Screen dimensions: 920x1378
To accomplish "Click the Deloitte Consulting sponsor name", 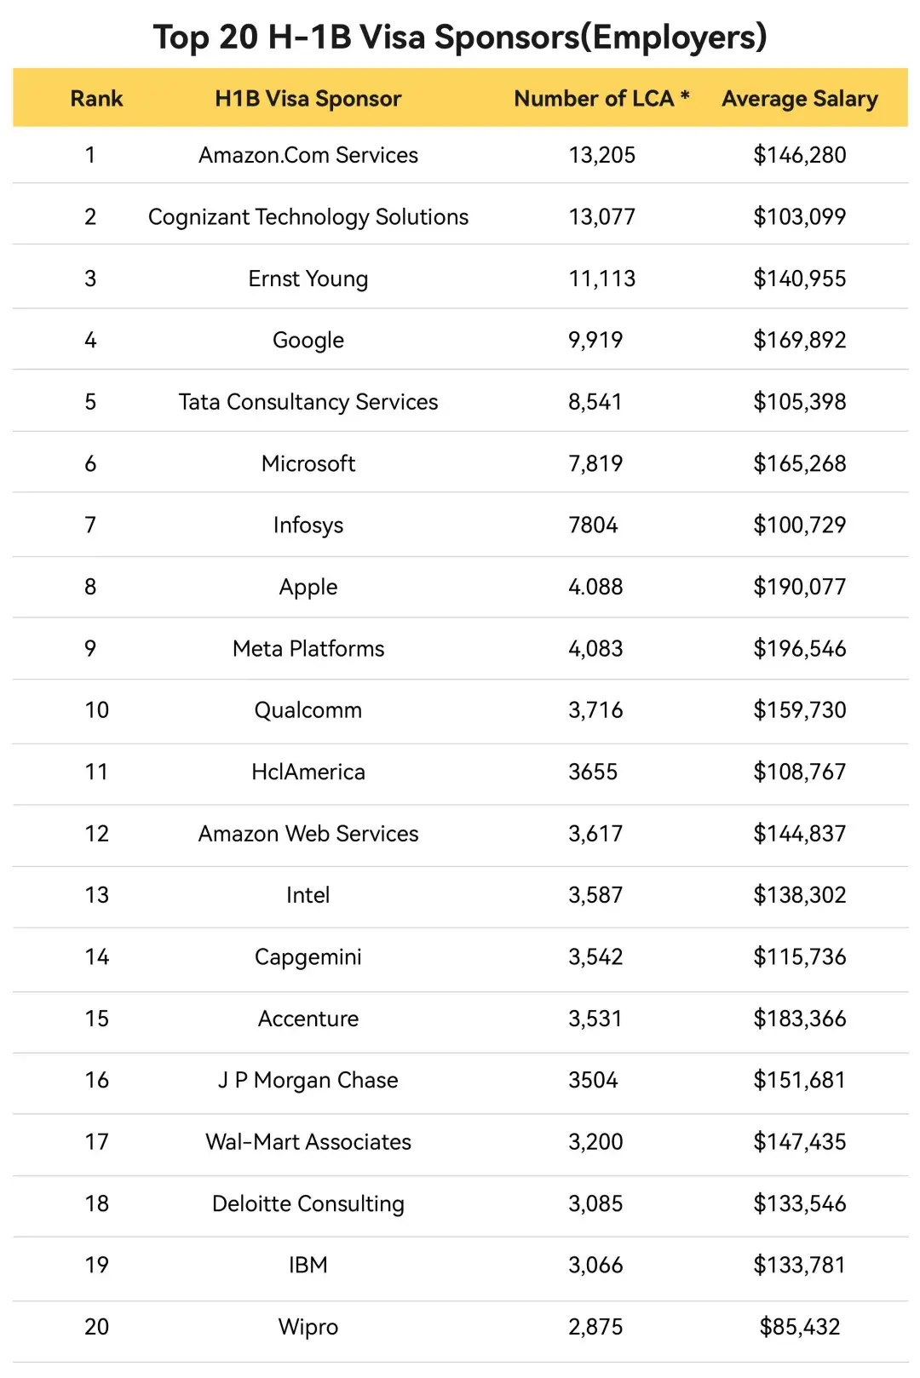I will click(308, 1203).
